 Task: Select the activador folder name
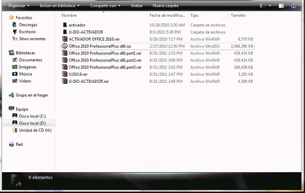(x=77, y=25)
